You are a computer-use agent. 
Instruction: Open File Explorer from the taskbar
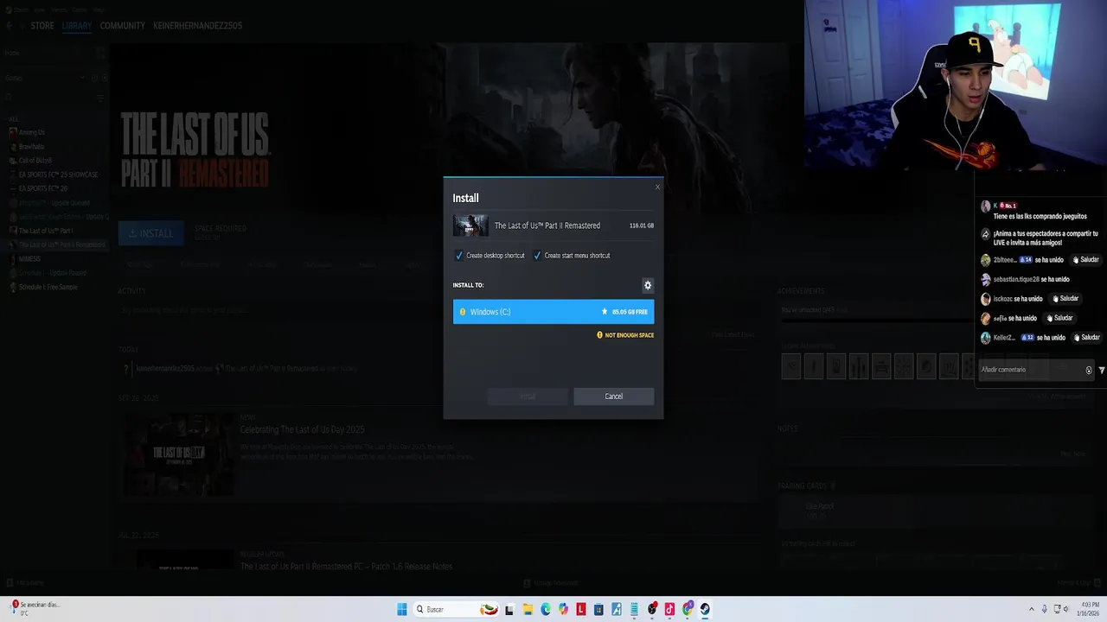pos(528,609)
